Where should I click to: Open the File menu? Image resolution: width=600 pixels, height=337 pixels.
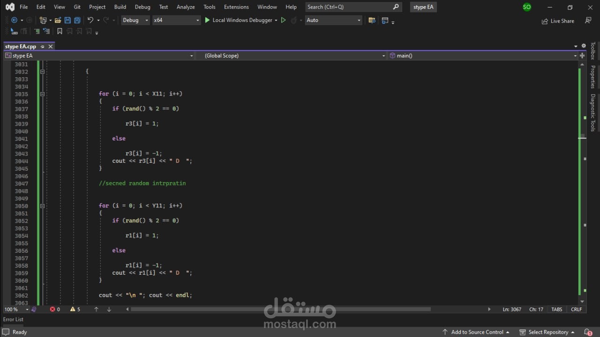tap(24, 7)
